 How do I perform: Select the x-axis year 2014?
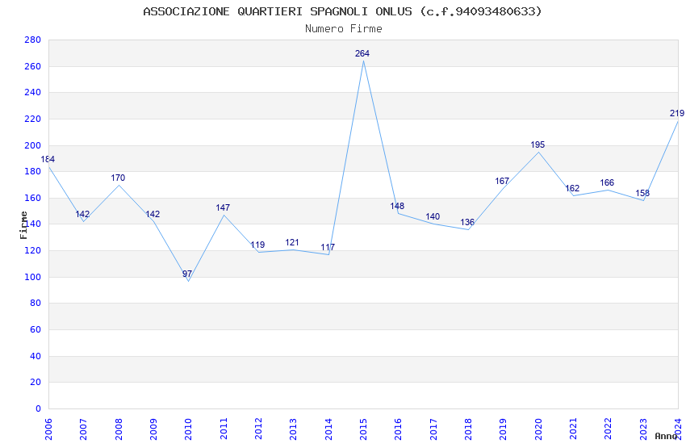[x=328, y=429]
